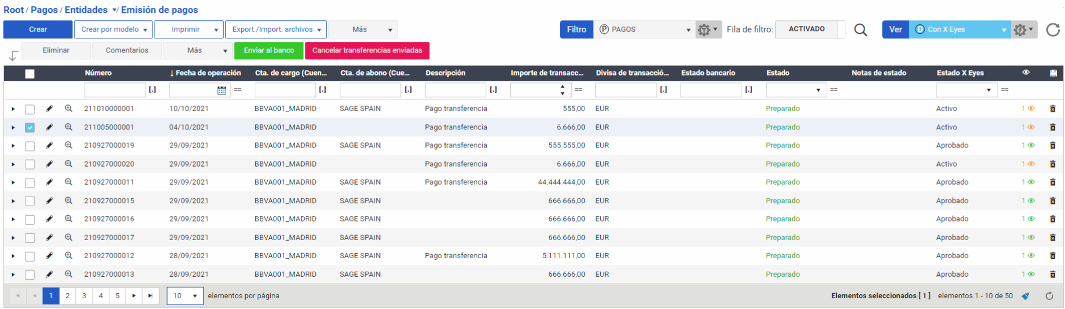This screenshot has height=309, width=1065.
Task: Click the blue Crear button
Action: pos(38,29)
